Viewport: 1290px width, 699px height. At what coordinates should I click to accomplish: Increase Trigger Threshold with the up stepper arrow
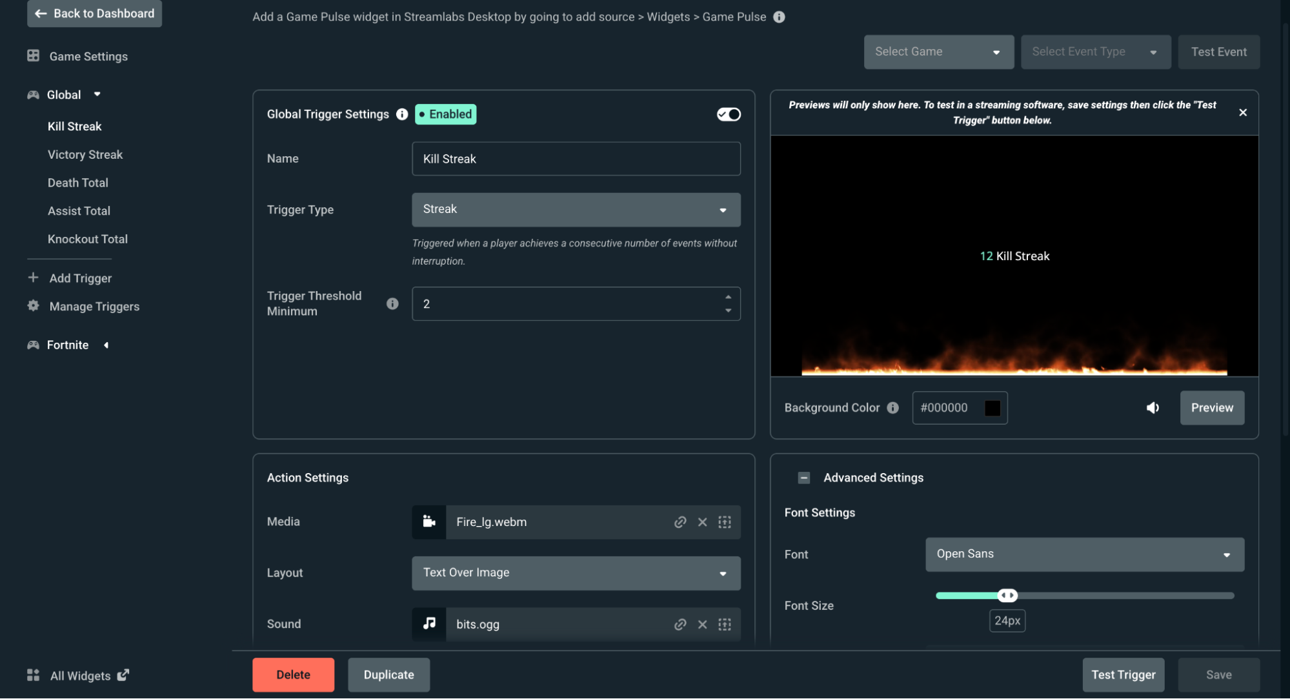pyautogui.click(x=729, y=296)
